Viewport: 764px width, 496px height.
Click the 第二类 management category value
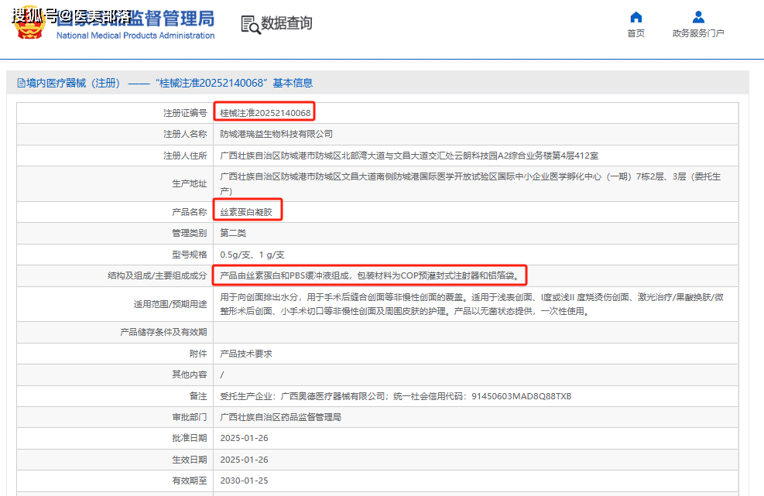(x=233, y=233)
